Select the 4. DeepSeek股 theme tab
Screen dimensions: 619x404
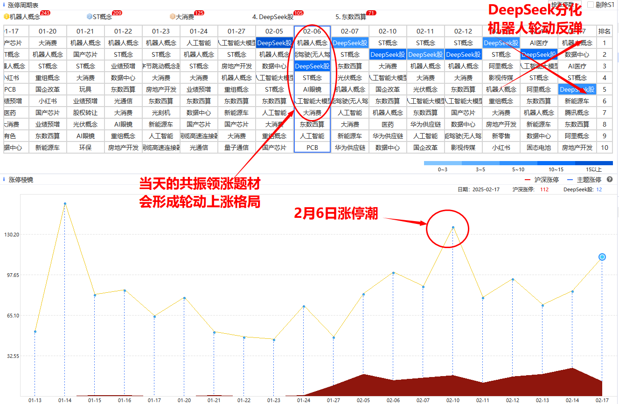coord(273,17)
